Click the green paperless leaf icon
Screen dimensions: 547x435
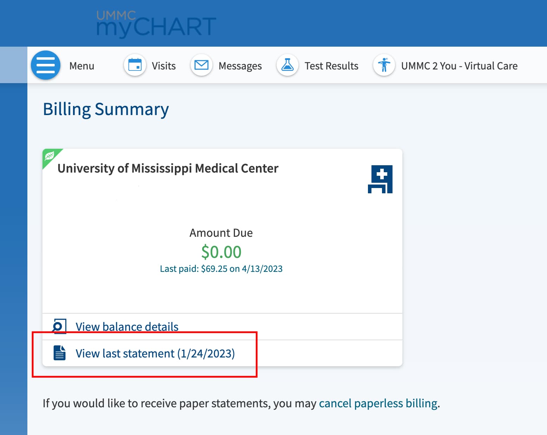(50, 156)
